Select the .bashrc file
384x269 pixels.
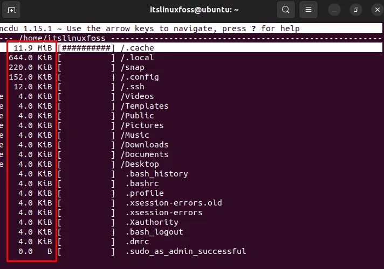pos(142,183)
